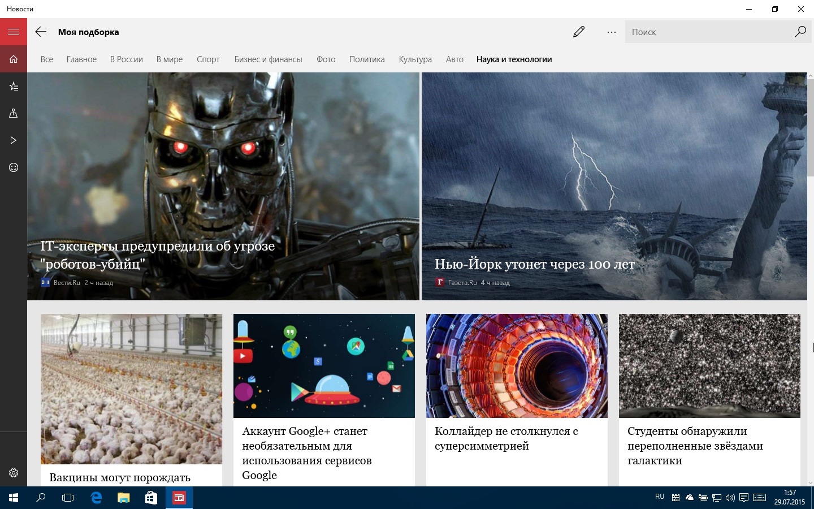Open touch keyboard tray icon
The image size is (814, 509).
point(760,498)
